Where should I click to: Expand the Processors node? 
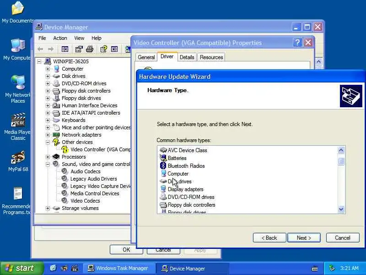click(48, 157)
